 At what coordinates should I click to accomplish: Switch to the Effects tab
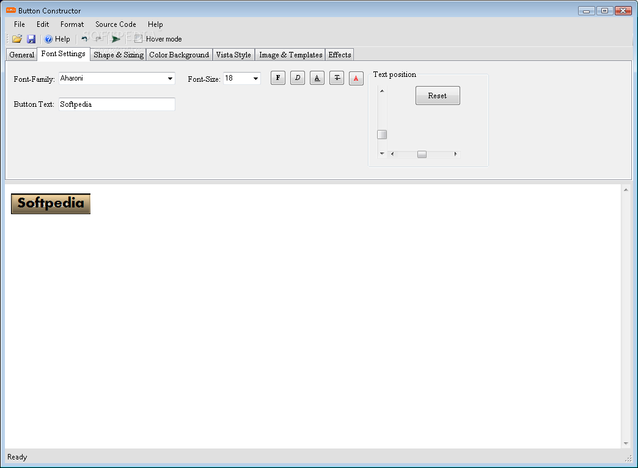pos(340,55)
